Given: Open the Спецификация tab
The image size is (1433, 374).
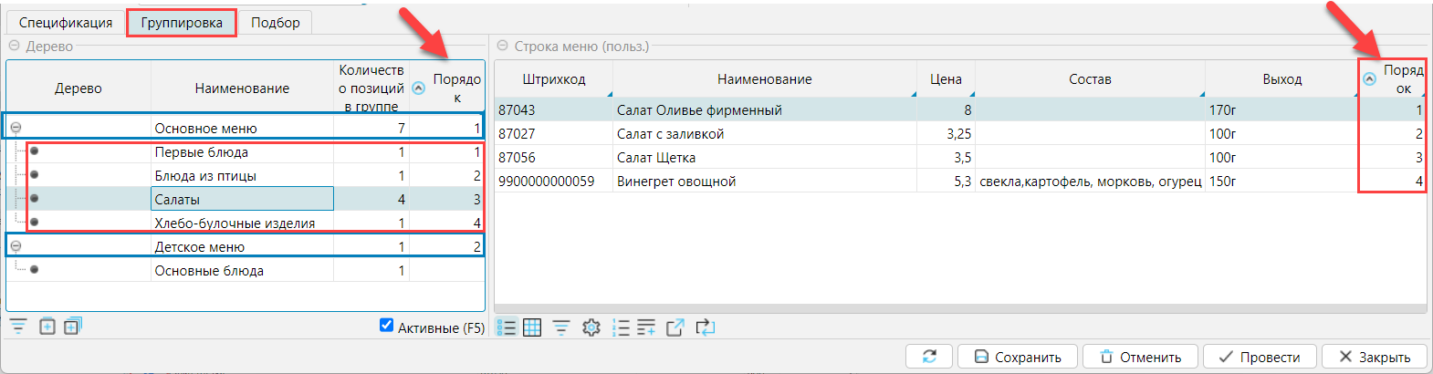Looking at the screenshot, I should coord(66,23).
